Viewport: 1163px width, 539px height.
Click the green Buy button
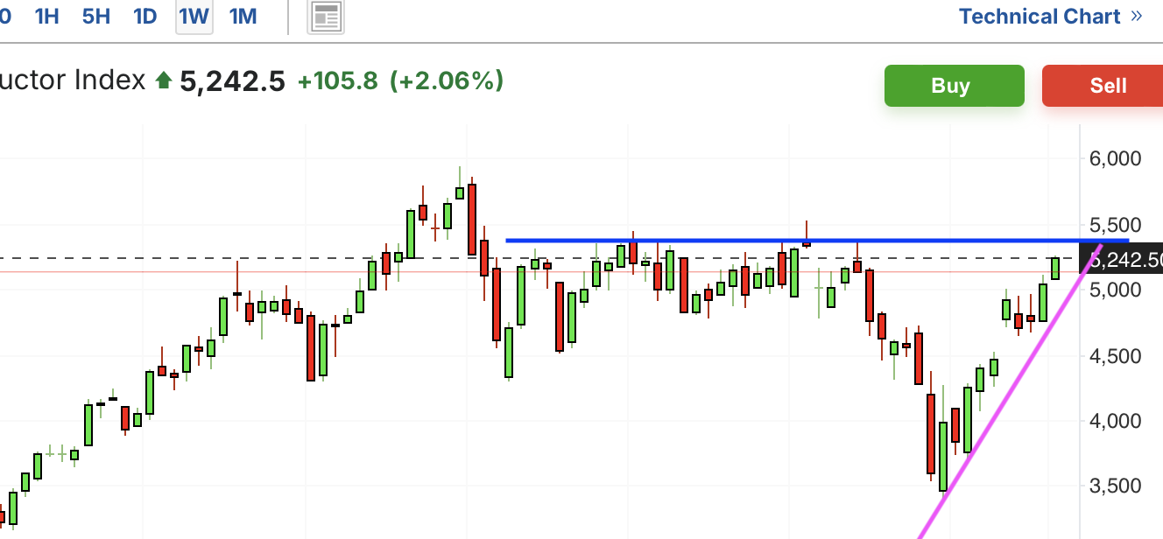point(954,86)
